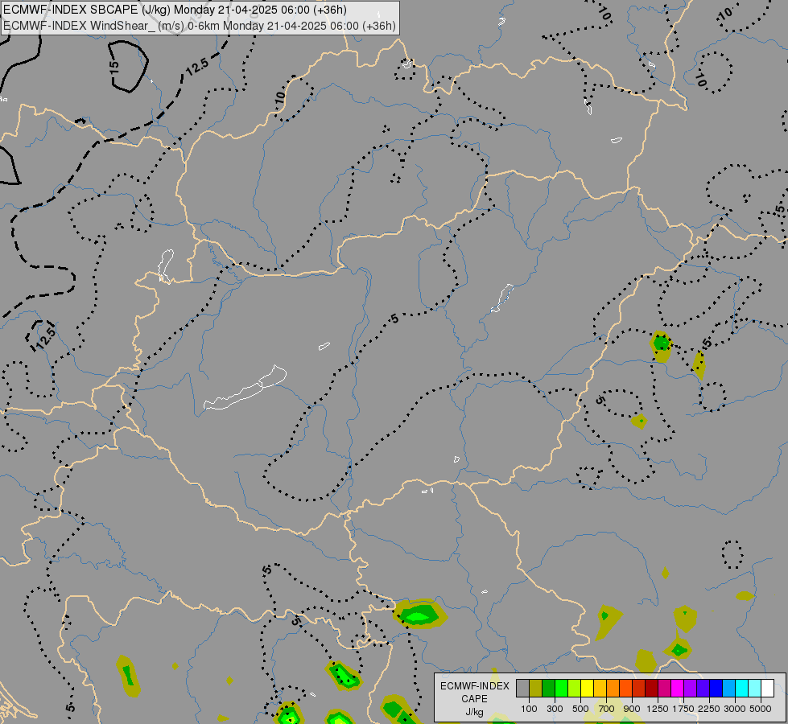
Task: Click the white swatch ending the legend
Action: coord(767,689)
